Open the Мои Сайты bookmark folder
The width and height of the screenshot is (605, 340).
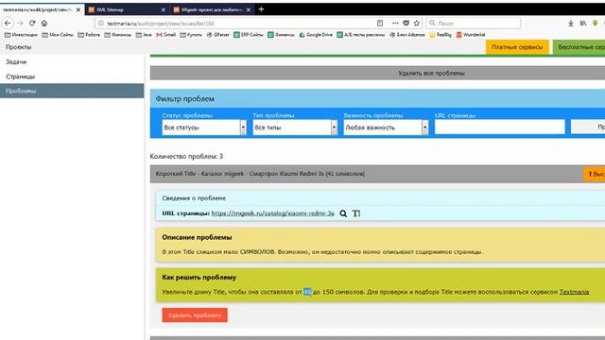pos(58,35)
